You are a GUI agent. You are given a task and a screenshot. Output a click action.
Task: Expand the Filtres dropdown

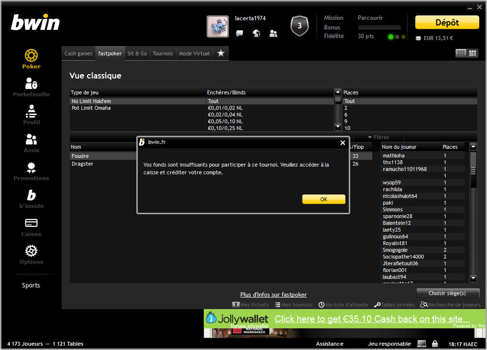[x=379, y=137]
